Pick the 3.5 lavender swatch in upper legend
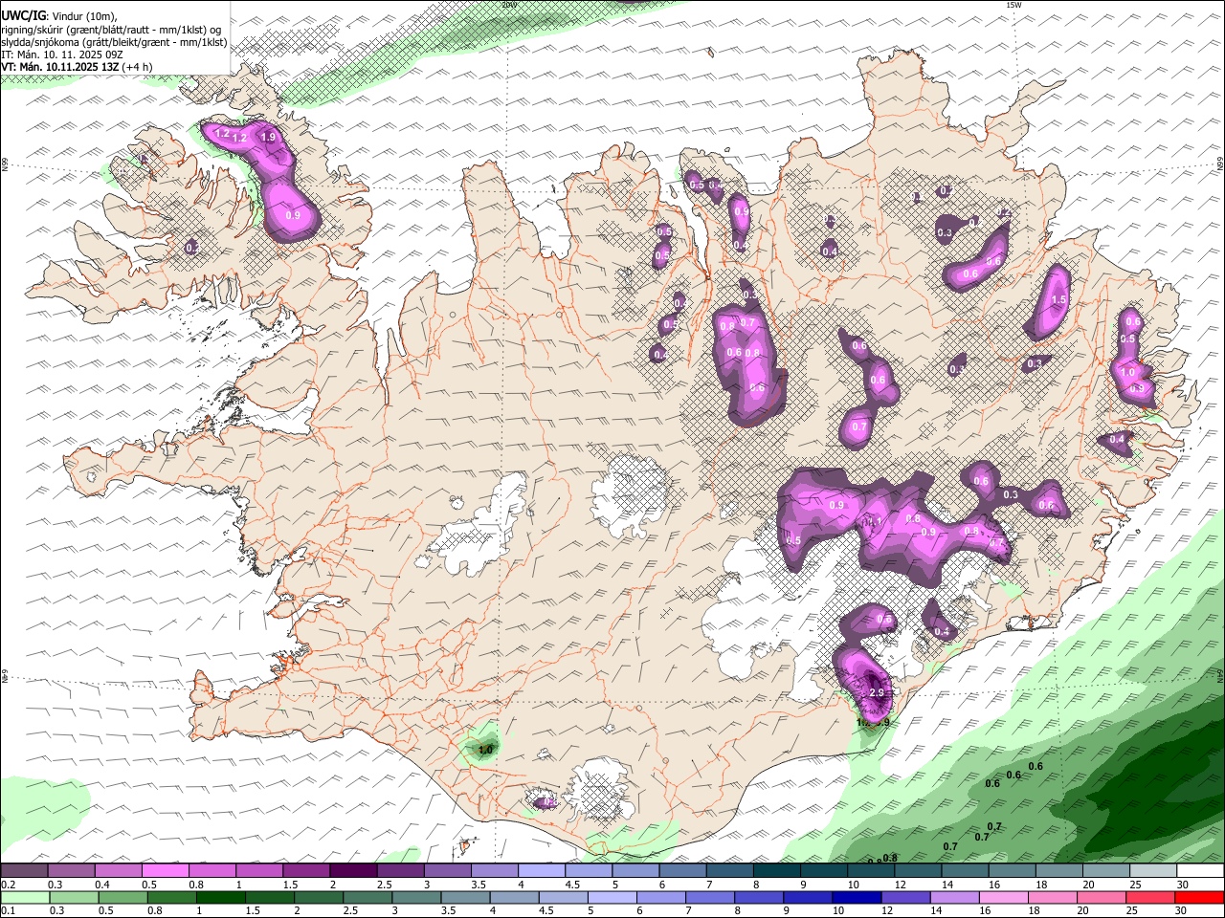1225x918 pixels. (494, 870)
